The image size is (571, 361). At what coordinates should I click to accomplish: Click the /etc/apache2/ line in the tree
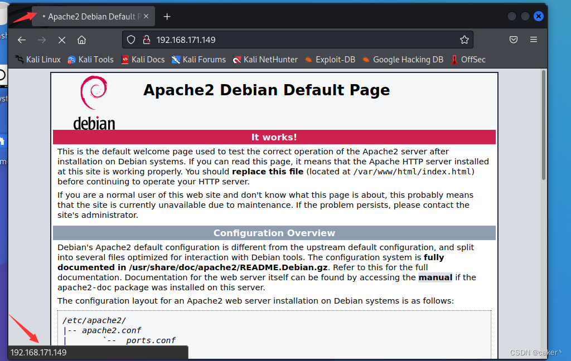coord(94,320)
